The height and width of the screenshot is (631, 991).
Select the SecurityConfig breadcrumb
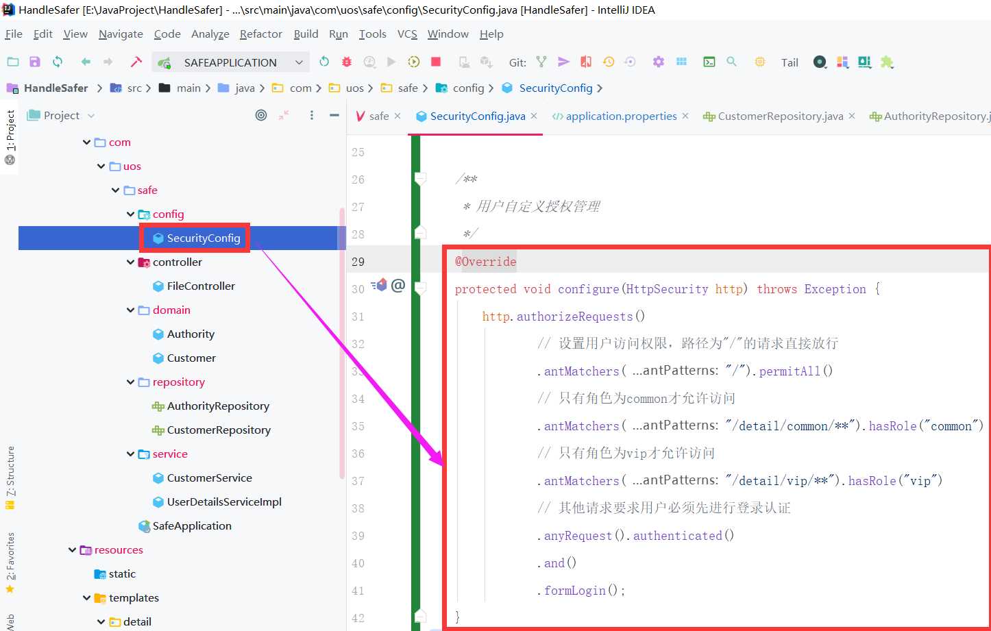(548, 88)
